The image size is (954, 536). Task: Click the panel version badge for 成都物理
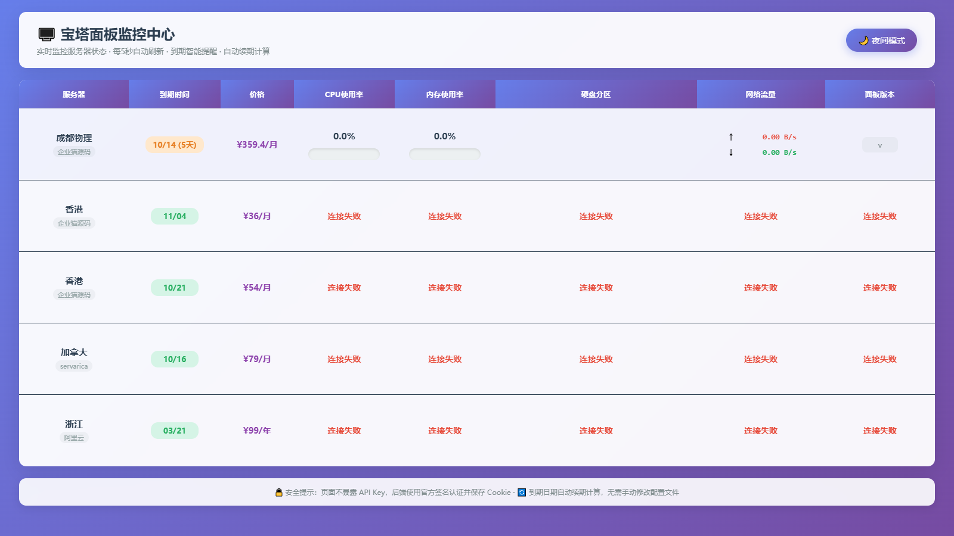(x=879, y=145)
